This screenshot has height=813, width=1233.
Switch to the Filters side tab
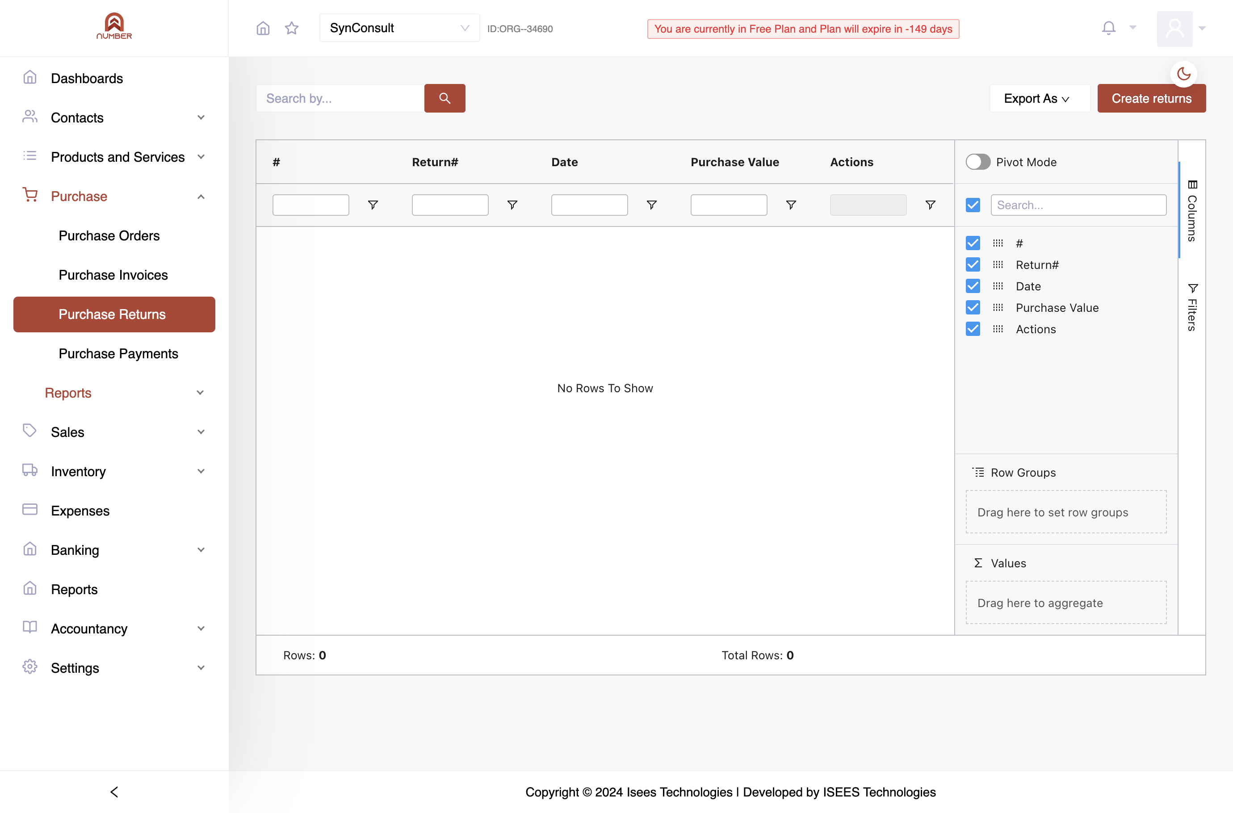coord(1192,307)
